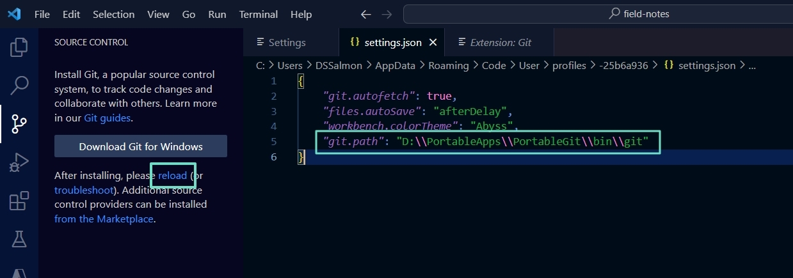Open the Run menu
This screenshot has height=278, width=793.
[x=217, y=14]
